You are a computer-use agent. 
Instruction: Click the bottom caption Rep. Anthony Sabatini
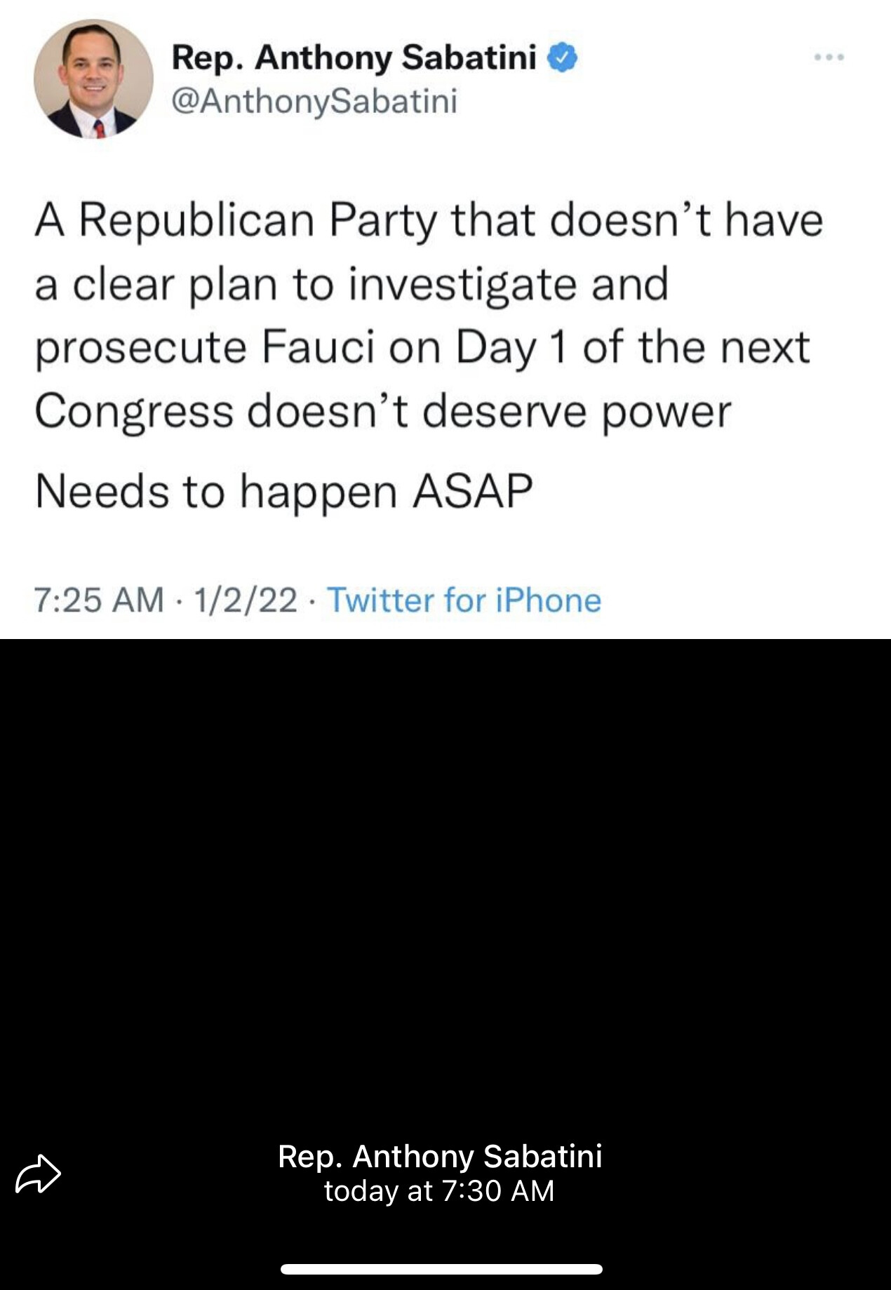point(440,1156)
